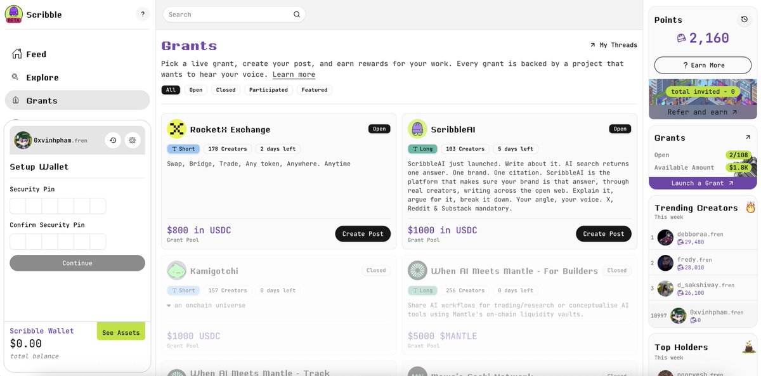The width and height of the screenshot is (761, 376).
Task: Create Post for RocketX Exchange
Action: 363,233
